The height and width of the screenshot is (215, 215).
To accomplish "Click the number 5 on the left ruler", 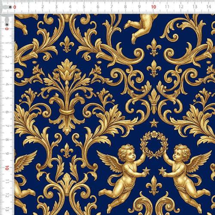I will pyautogui.click(x=7, y=98).
